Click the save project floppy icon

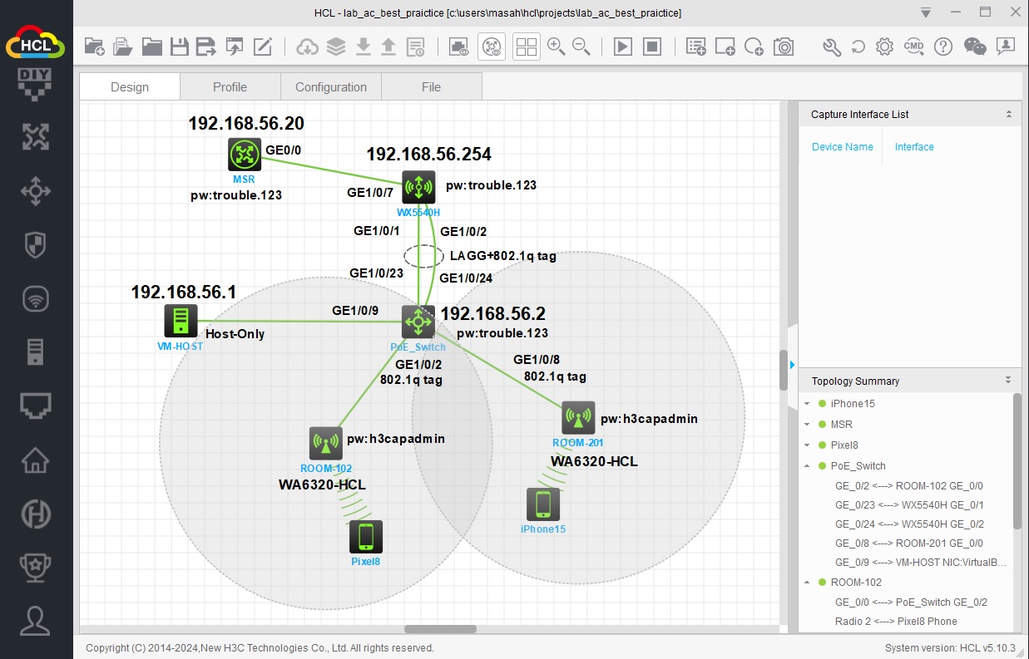(179, 47)
